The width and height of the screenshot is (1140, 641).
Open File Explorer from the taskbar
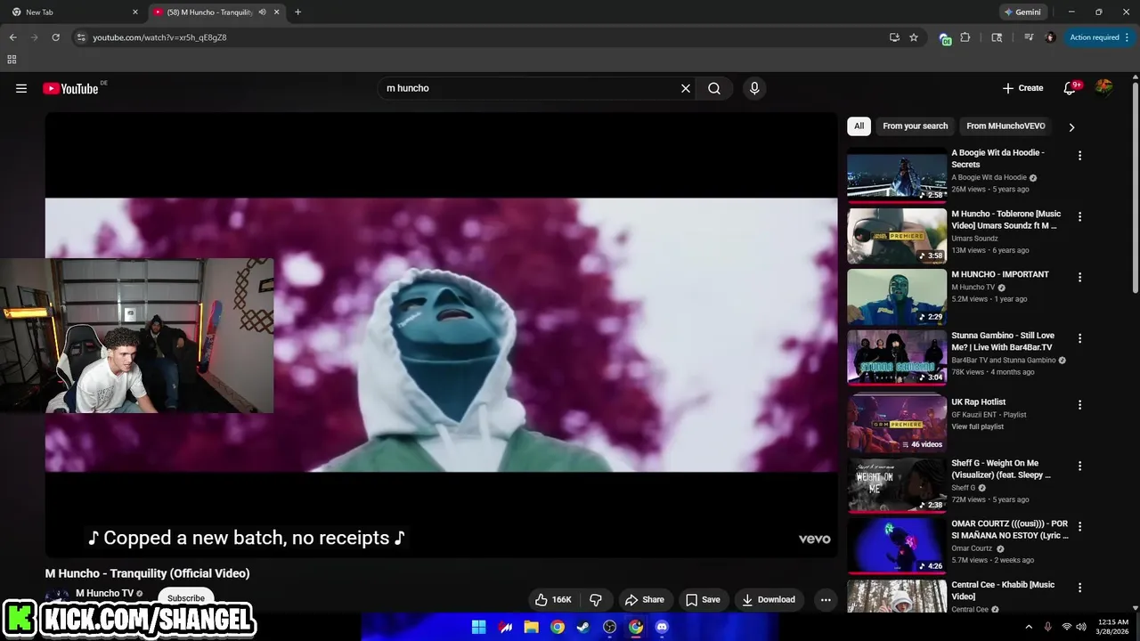click(531, 627)
